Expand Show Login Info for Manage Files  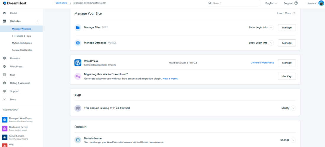point(271,27)
